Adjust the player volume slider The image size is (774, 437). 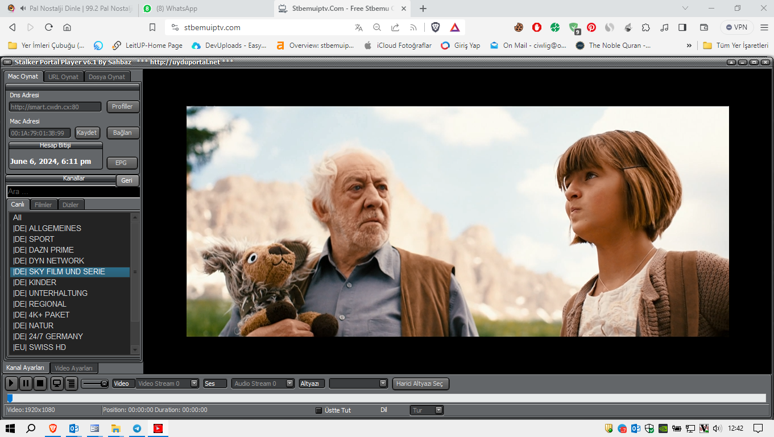point(95,384)
